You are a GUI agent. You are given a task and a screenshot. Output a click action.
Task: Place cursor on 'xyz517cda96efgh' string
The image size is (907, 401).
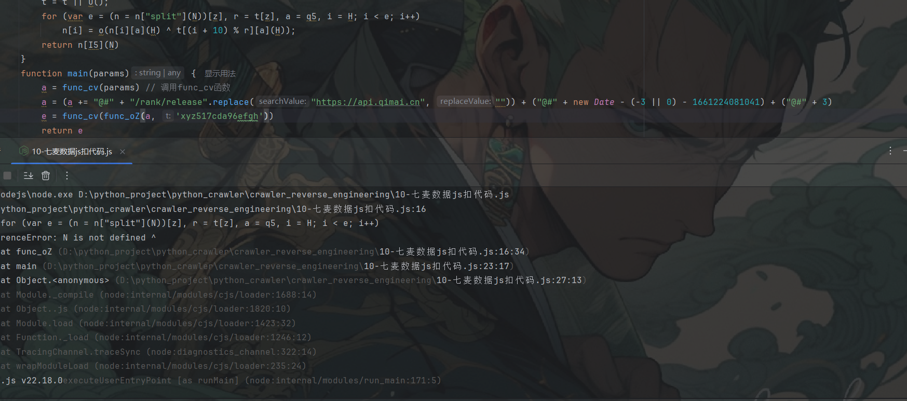pos(220,116)
